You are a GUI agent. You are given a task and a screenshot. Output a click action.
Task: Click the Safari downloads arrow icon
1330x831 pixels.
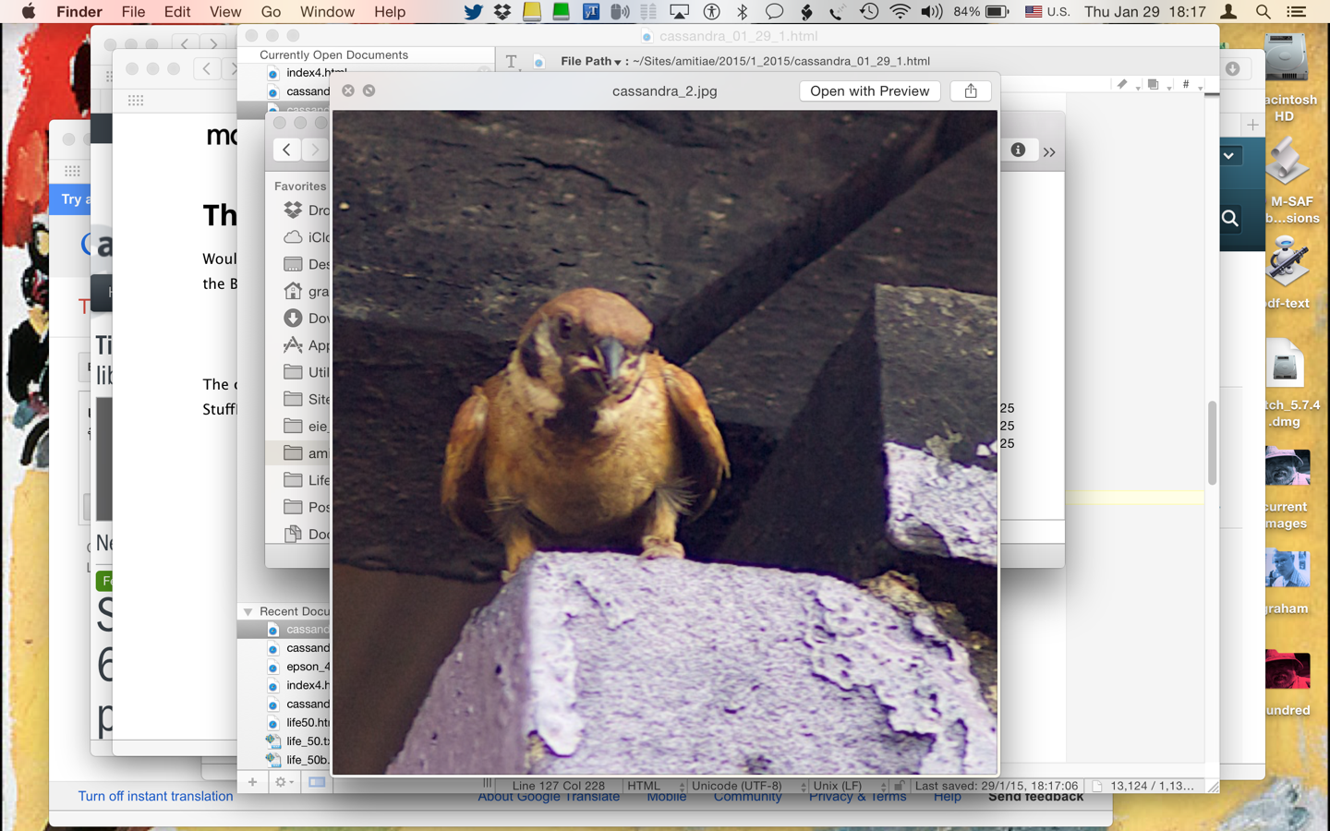click(1232, 69)
